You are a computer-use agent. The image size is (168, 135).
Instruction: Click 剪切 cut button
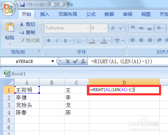pos(27,24)
